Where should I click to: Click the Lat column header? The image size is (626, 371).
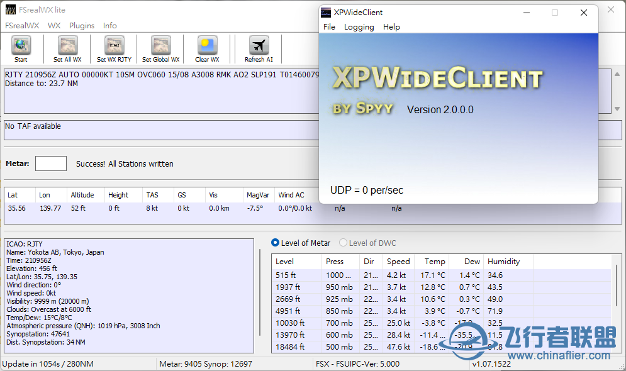tap(20, 195)
